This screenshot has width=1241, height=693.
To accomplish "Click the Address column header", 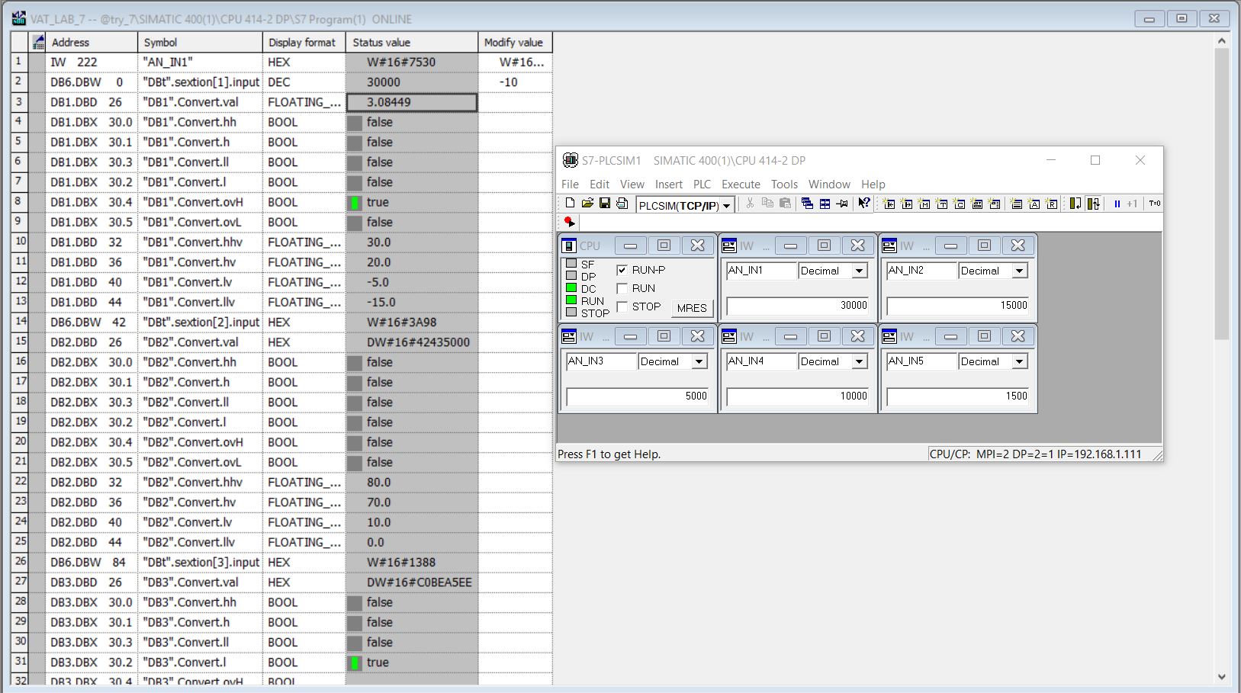I will pos(92,43).
